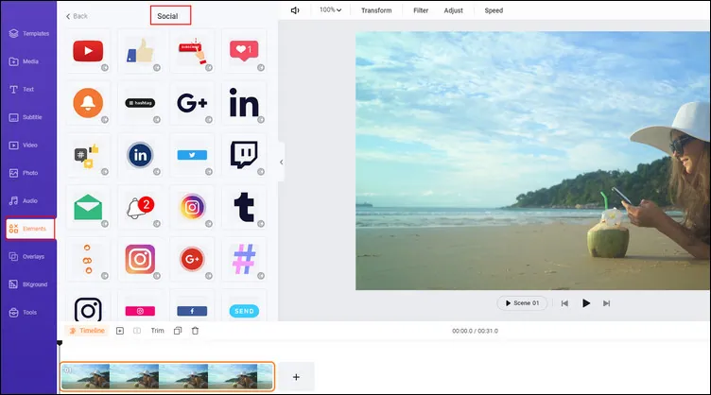Add a new scene with the plus button

(x=296, y=377)
